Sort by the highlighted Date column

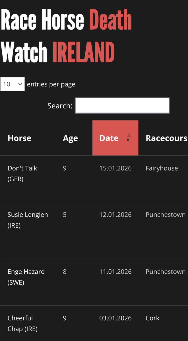click(x=115, y=138)
